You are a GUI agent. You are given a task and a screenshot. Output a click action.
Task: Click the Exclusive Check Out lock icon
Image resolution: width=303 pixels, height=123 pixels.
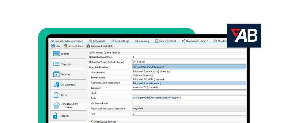pos(88,46)
